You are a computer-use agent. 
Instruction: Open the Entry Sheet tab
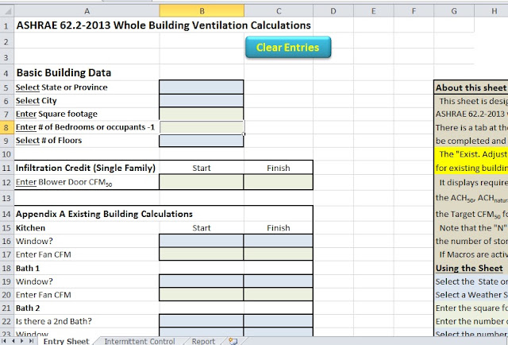tap(66, 341)
